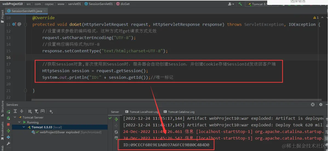Collapse the Tomcat 8.5.83 [local] node
Screen dimensions: 328x151
pos(24,127)
